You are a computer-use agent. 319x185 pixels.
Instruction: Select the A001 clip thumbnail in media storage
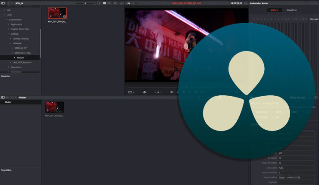pyautogui.click(x=57, y=13)
